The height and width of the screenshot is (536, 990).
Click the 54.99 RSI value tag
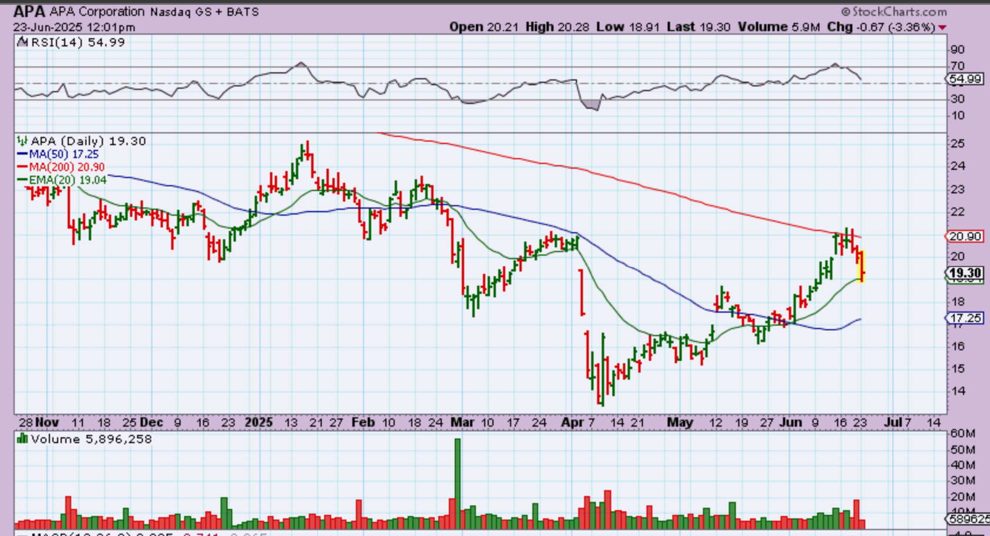(965, 79)
